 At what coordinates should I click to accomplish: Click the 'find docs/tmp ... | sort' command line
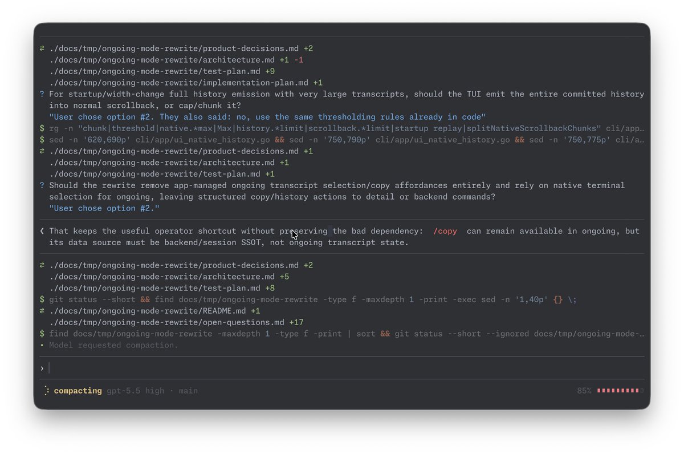347,334
